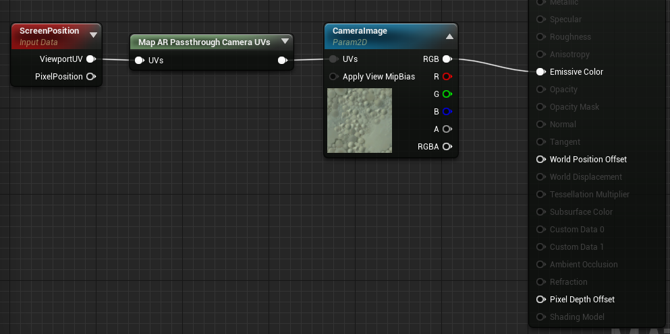Click the Opacity input pin
The width and height of the screenshot is (670, 334).
click(x=540, y=89)
